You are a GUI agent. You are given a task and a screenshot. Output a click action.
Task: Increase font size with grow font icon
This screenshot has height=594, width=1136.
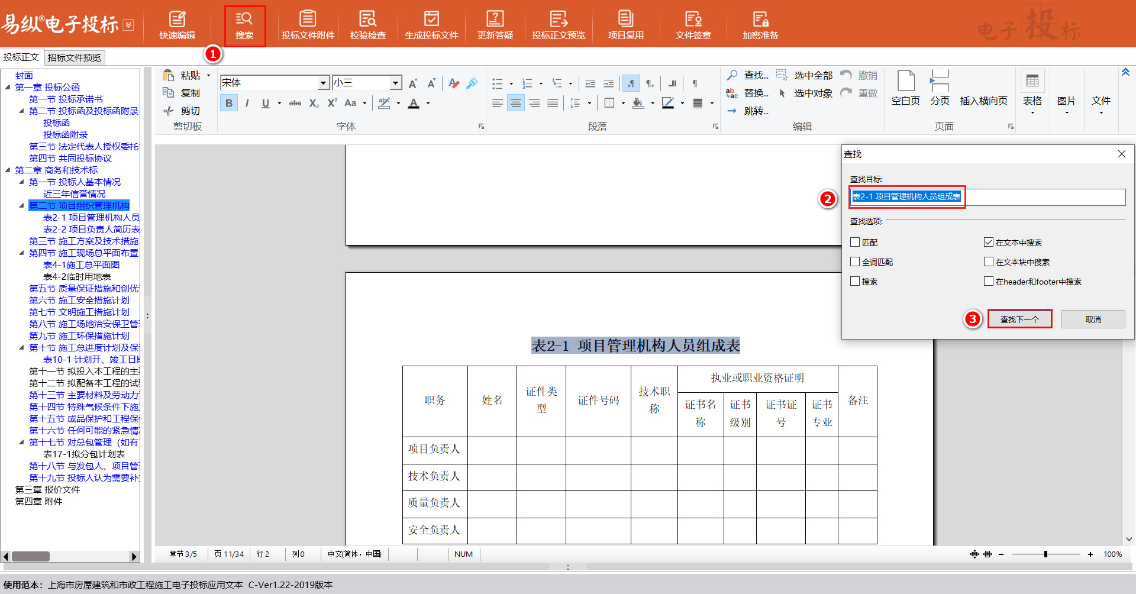413,83
